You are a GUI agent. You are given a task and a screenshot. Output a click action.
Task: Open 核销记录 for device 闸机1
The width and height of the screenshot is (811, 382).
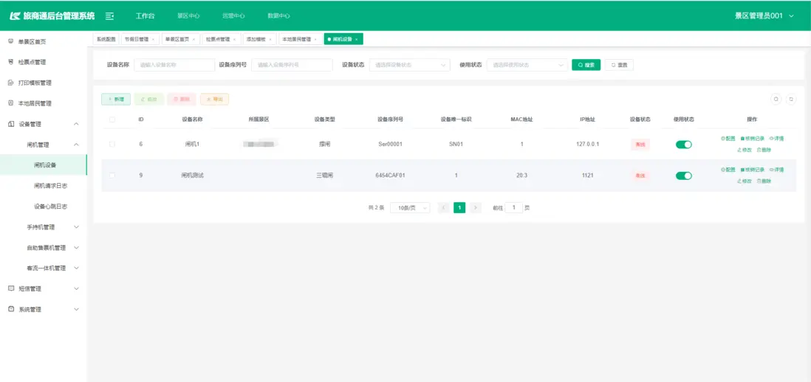pos(753,139)
